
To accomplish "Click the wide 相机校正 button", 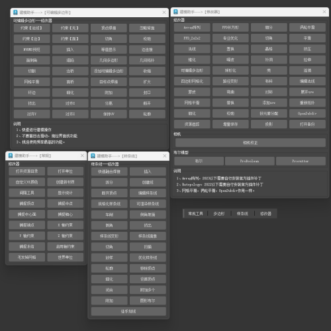I will (x=250, y=143).
